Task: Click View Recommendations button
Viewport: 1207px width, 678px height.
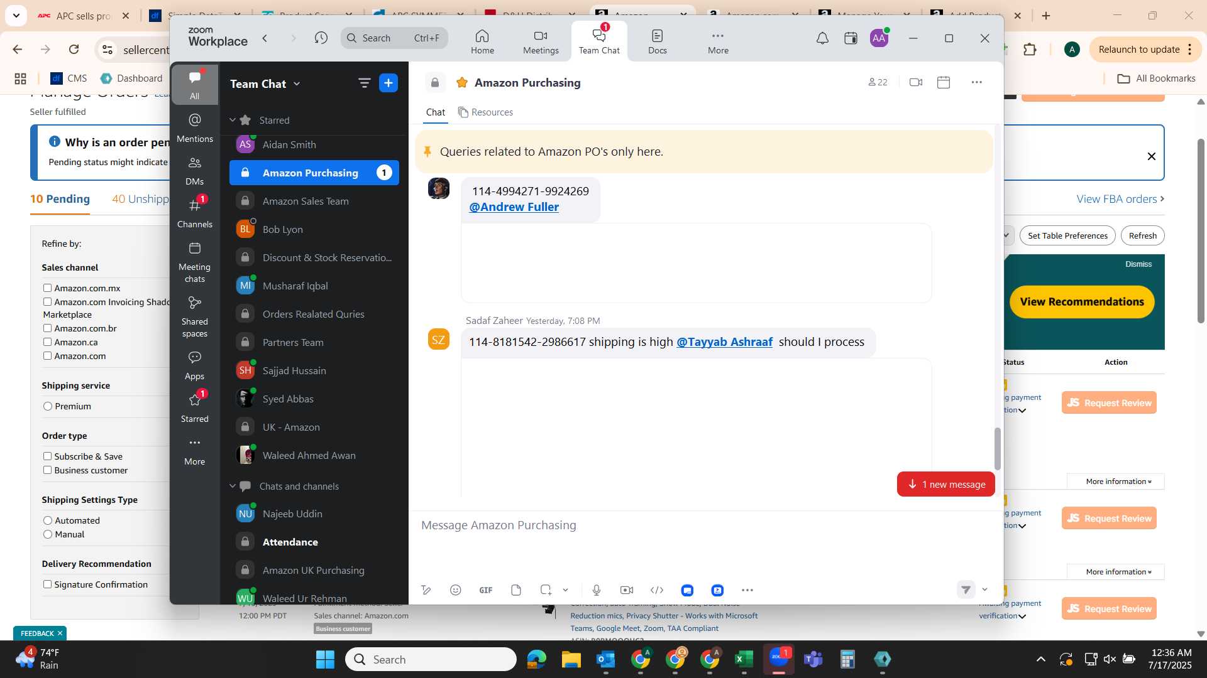Action: pos(1082,302)
